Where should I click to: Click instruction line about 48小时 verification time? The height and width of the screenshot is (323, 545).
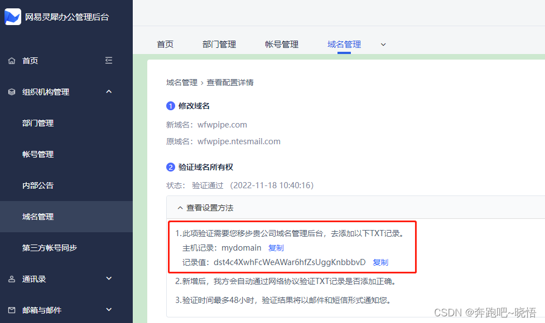(x=283, y=300)
